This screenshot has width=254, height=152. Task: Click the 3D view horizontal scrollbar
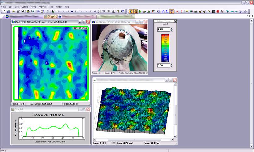(x=136, y=139)
